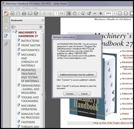Image resolution: width=134 pixels, height=129 pixels.
Task: Click the Cancel button
Action: (84, 94)
